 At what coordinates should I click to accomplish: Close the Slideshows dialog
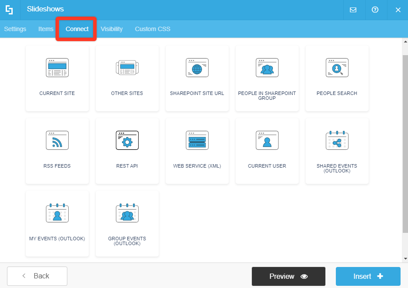click(x=398, y=10)
